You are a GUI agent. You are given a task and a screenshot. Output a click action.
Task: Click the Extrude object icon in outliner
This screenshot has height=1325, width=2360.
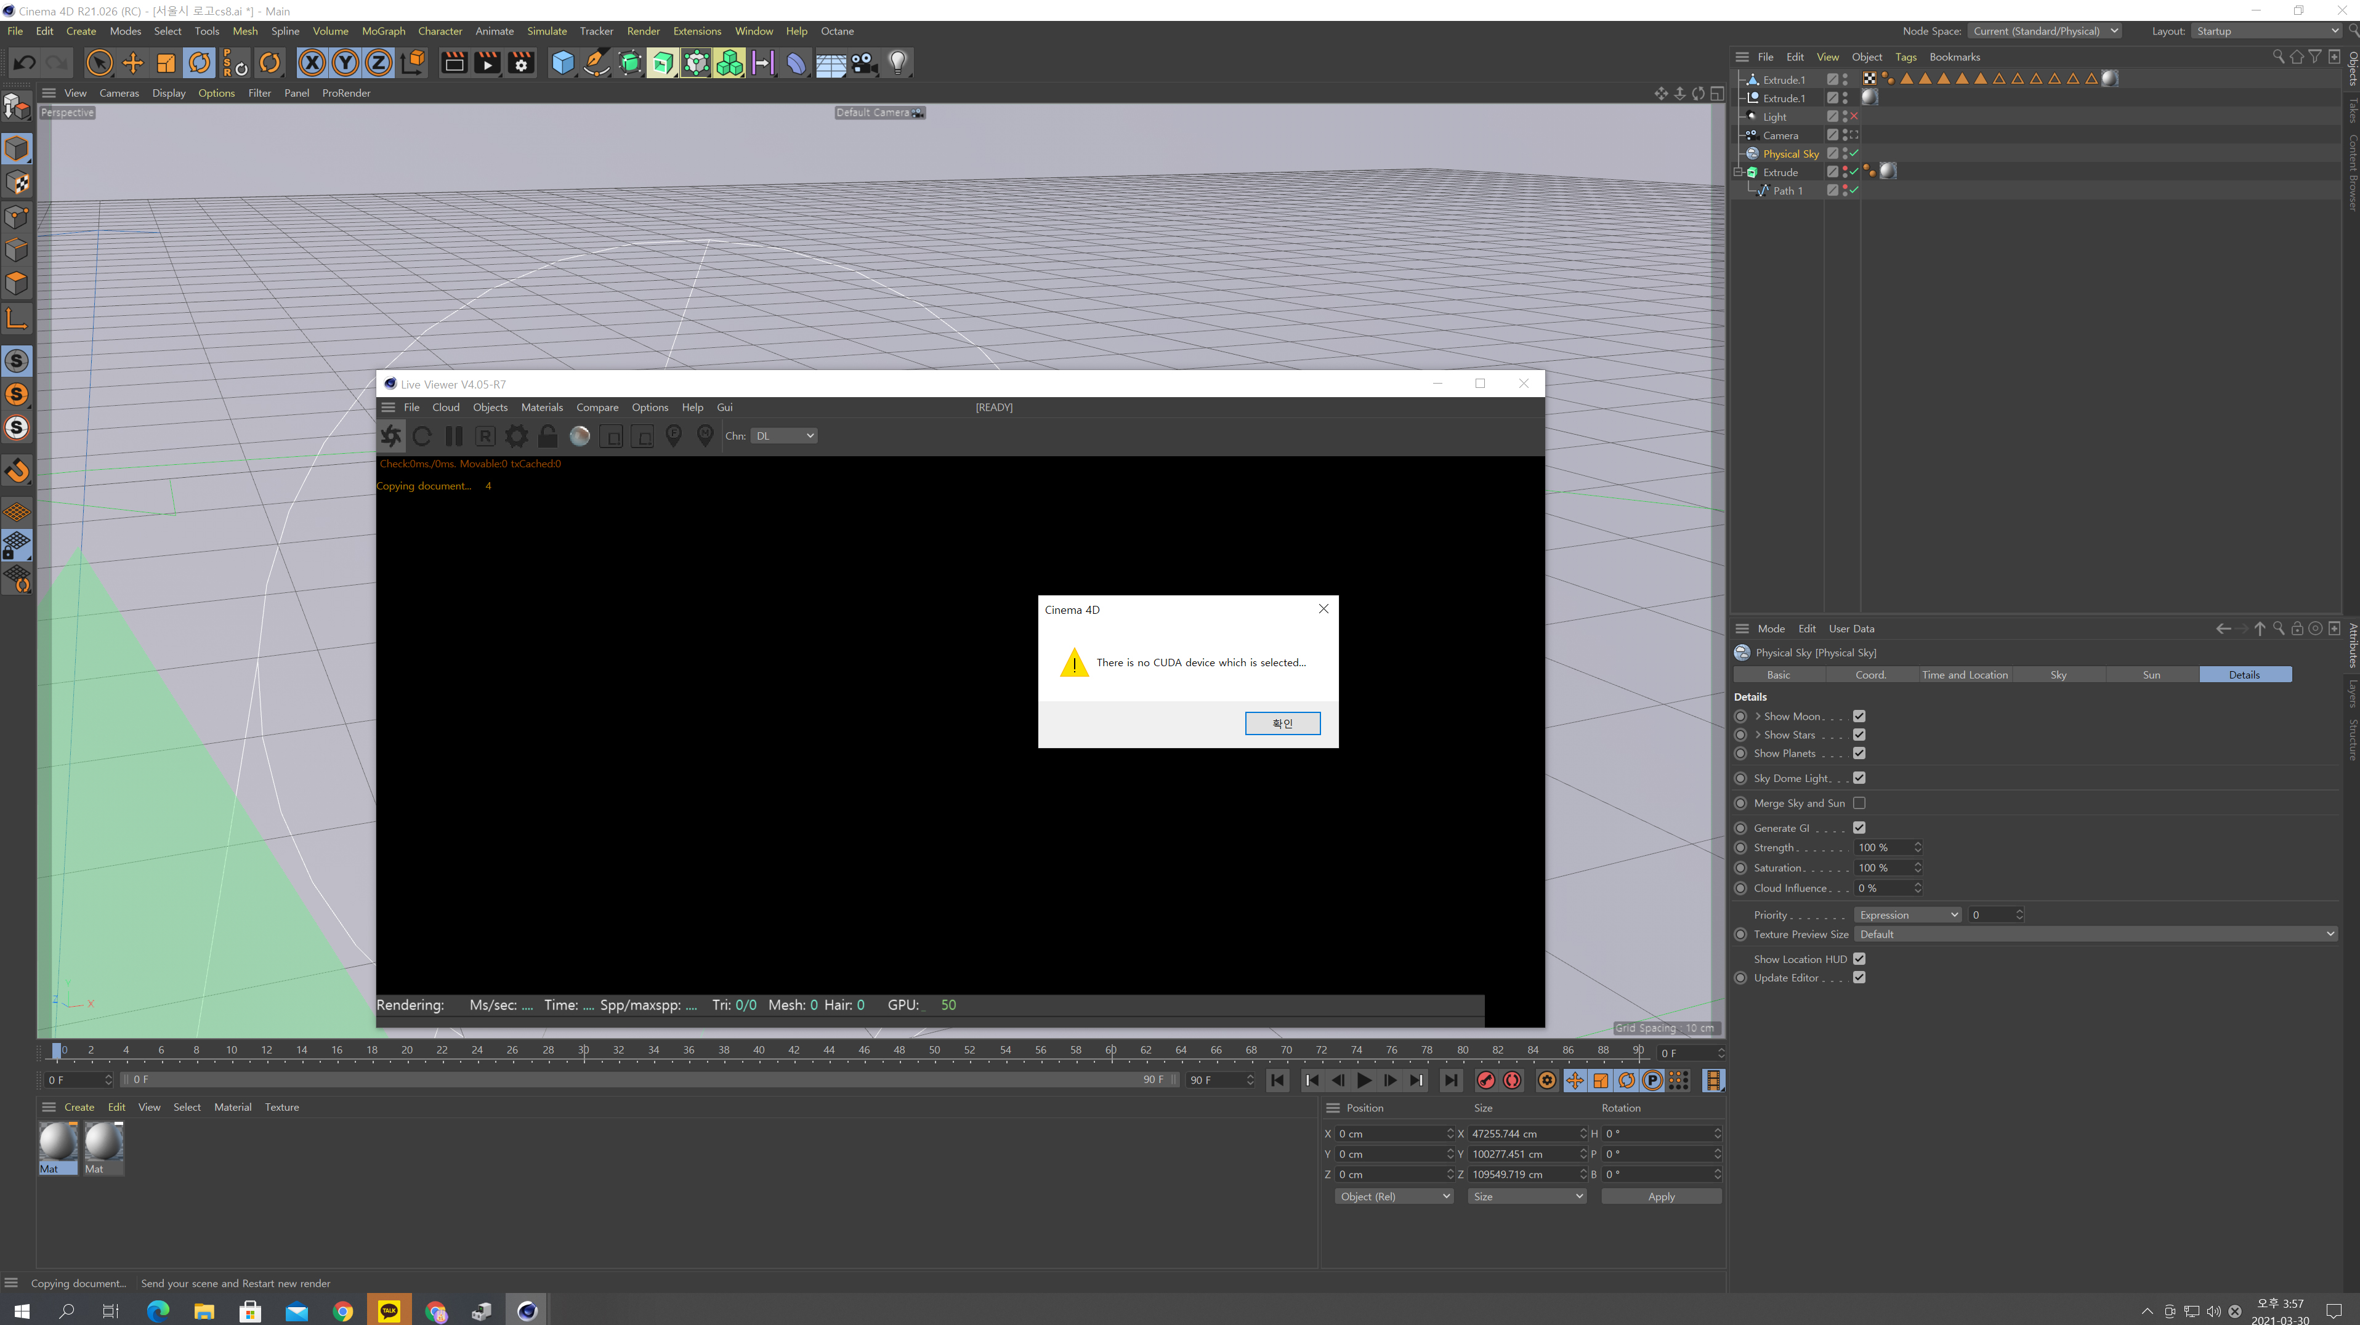pyautogui.click(x=1754, y=172)
